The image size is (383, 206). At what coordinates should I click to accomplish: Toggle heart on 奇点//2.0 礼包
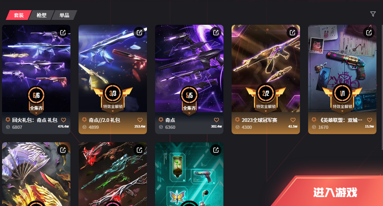(140, 120)
